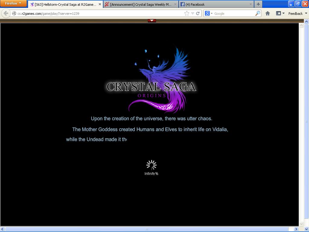Go to the Firefox home page
The width and height of the screenshot is (309, 232).
pyautogui.click(x=267, y=13)
